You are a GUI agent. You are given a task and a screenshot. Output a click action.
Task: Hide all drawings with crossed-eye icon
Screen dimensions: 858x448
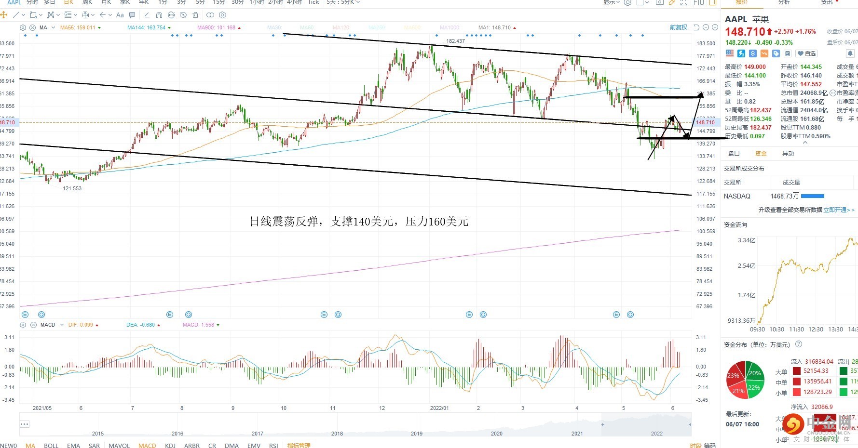click(x=183, y=15)
